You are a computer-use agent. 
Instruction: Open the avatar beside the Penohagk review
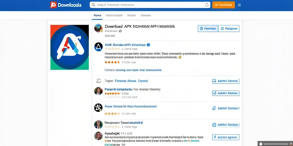(x=98, y=136)
